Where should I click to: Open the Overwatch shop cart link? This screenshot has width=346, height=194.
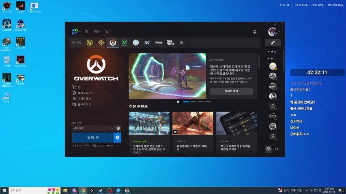76,87
